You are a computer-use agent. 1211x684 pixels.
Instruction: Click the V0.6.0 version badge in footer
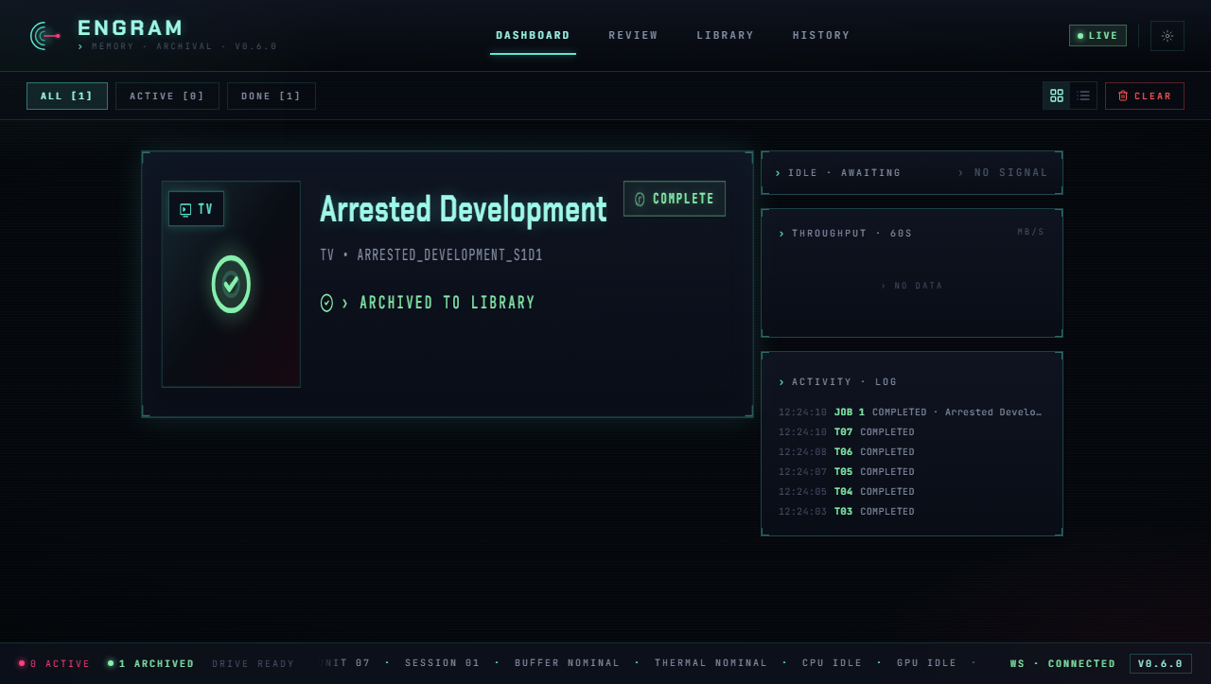click(1161, 664)
